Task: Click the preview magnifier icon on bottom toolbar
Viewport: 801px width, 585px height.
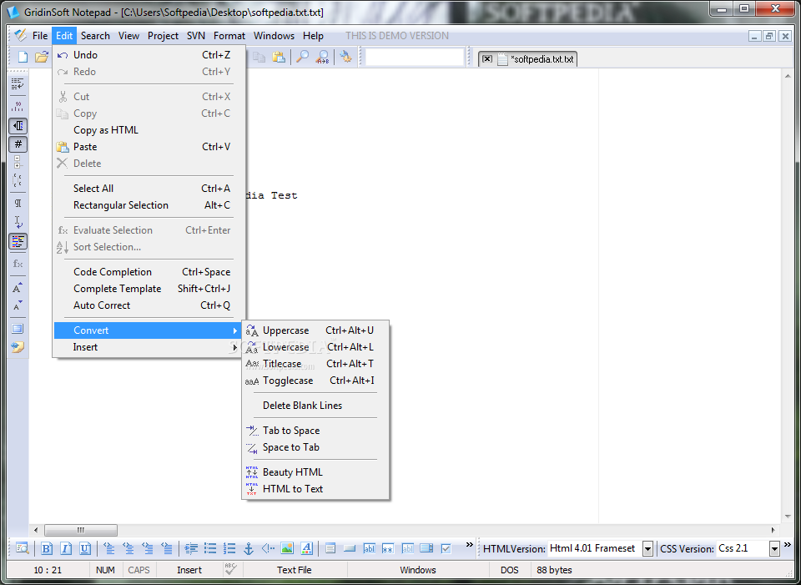Action: coord(22,549)
